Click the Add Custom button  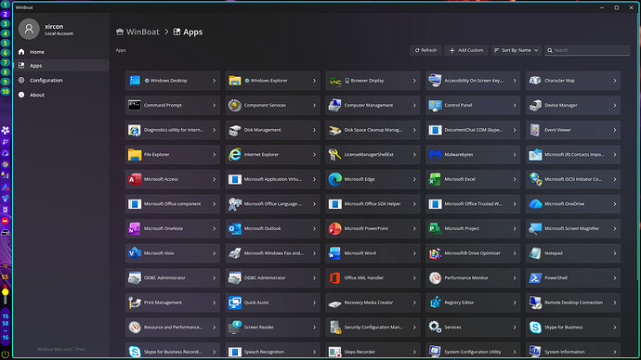(x=466, y=50)
